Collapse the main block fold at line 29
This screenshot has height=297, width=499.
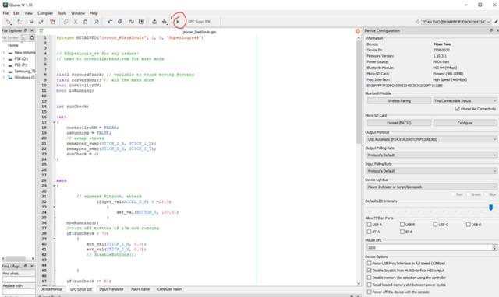pyautogui.click(x=54, y=186)
